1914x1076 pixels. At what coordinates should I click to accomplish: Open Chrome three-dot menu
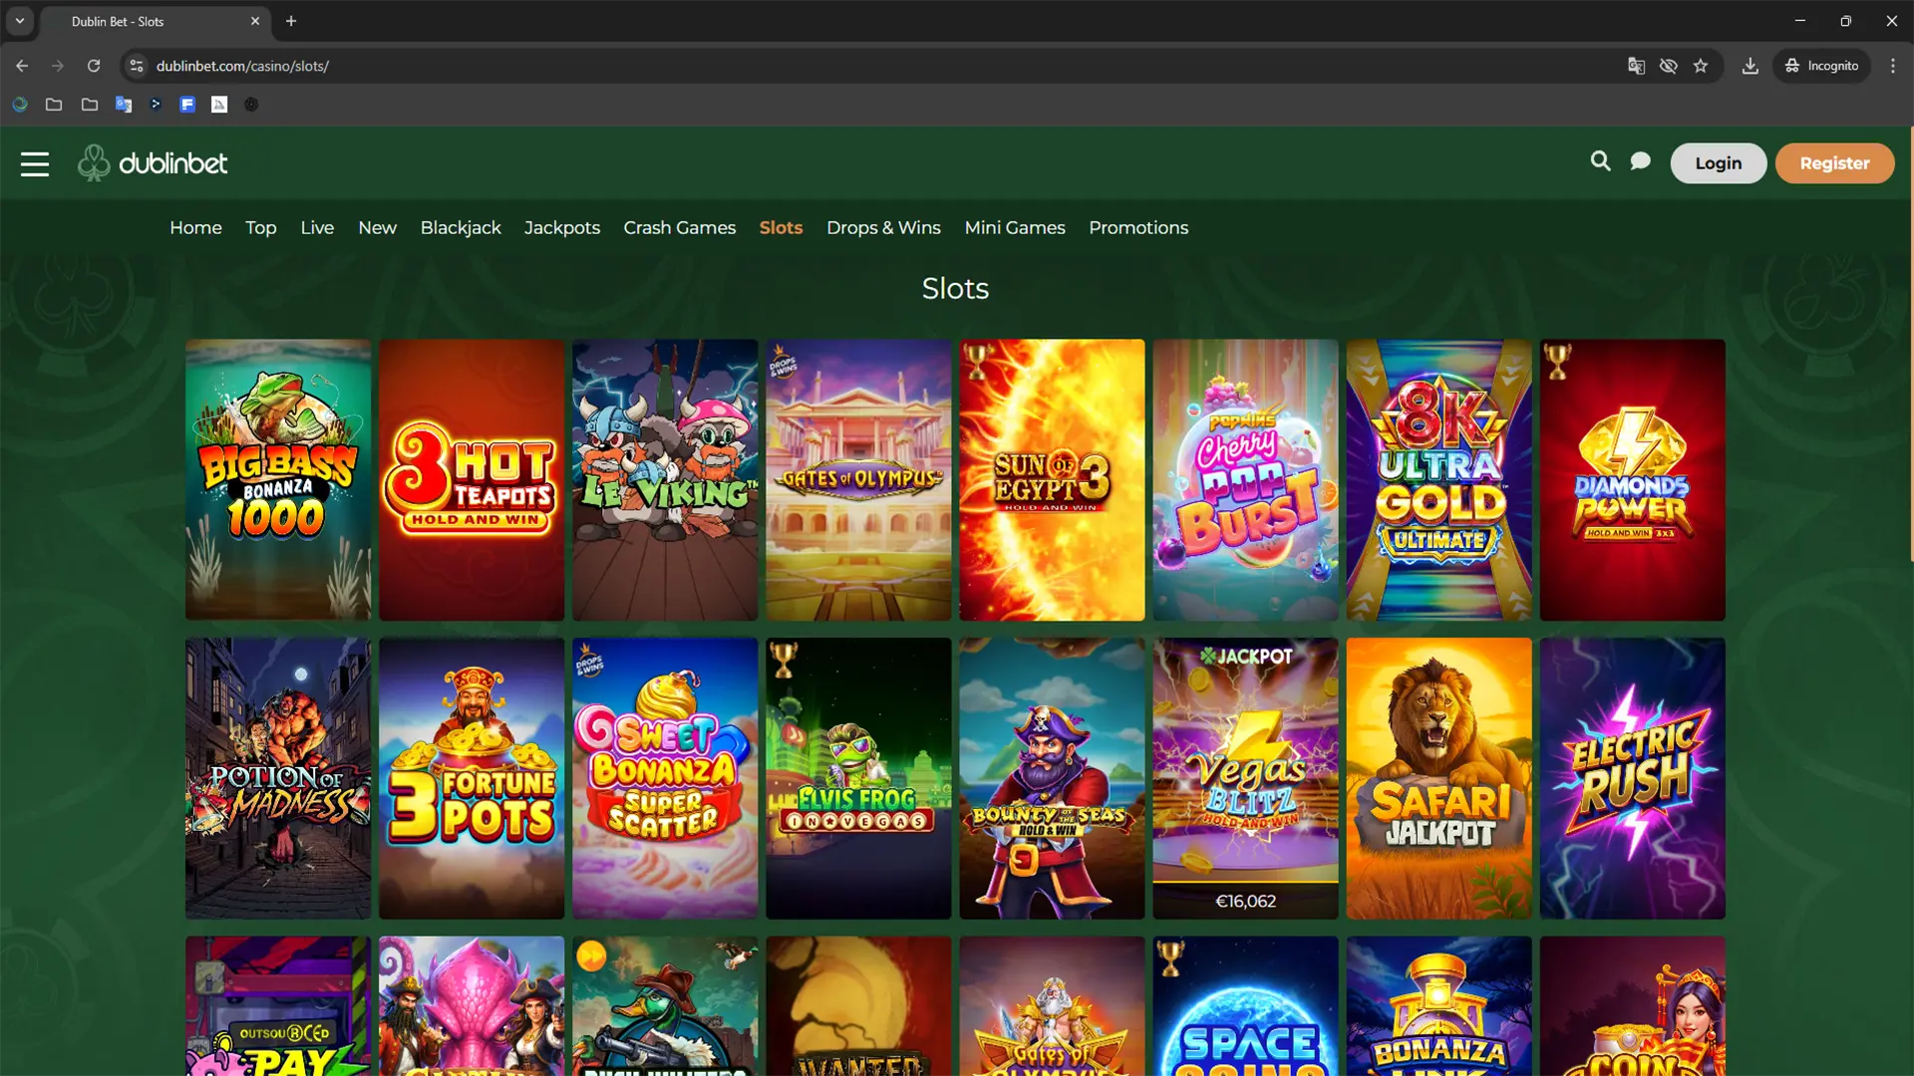(1893, 66)
